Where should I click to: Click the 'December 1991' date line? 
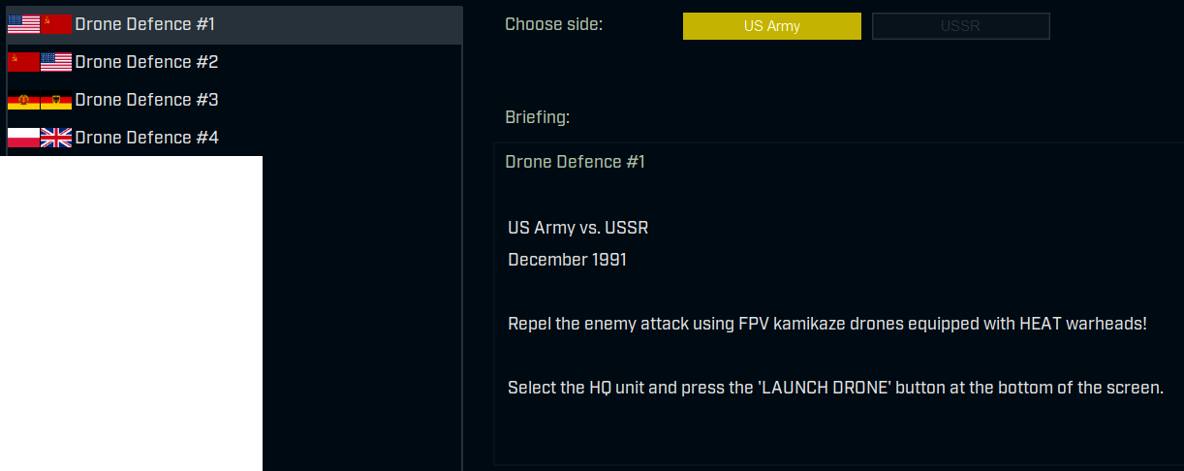[567, 260]
